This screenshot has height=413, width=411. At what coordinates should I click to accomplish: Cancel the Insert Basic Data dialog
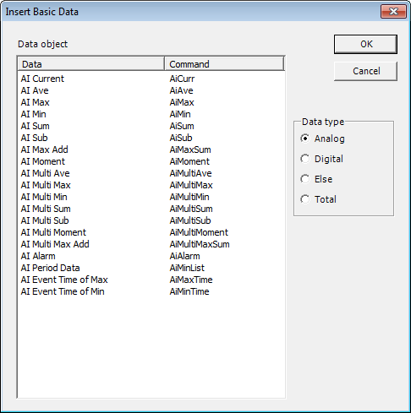click(365, 71)
